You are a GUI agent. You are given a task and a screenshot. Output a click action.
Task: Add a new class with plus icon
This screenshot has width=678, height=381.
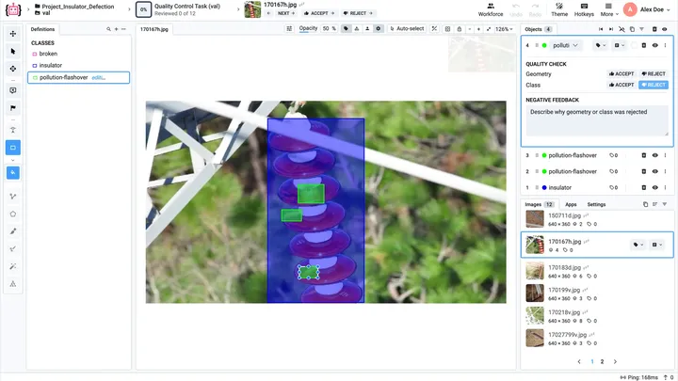[x=117, y=29]
